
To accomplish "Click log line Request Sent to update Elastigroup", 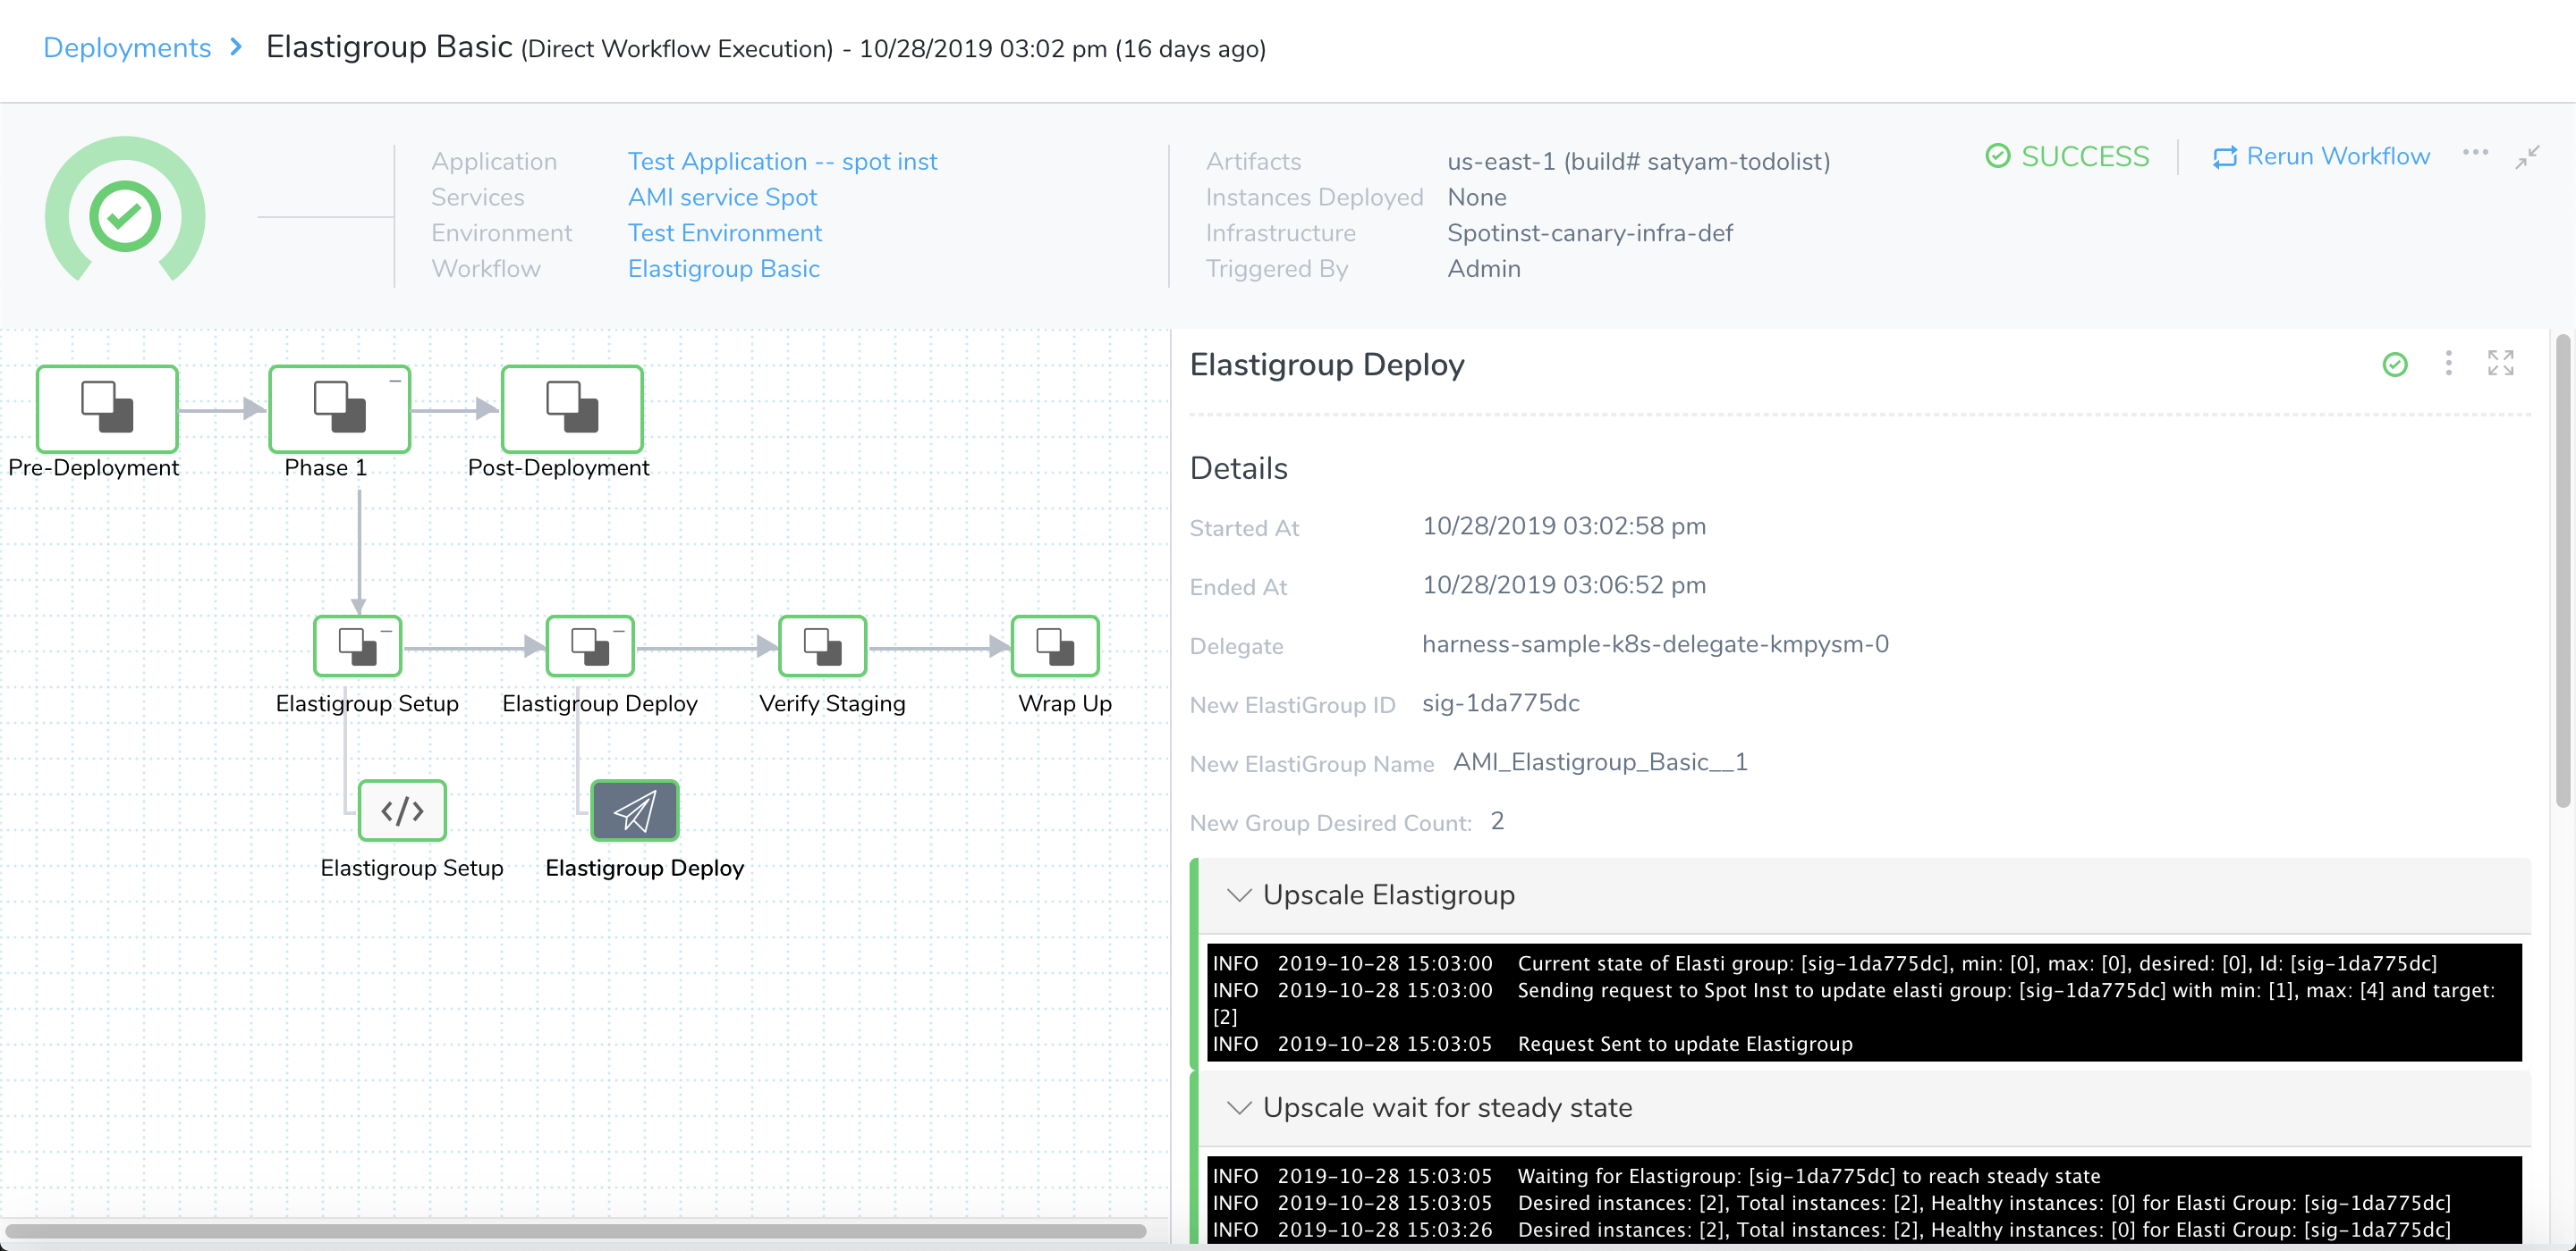I will click(1684, 1045).
